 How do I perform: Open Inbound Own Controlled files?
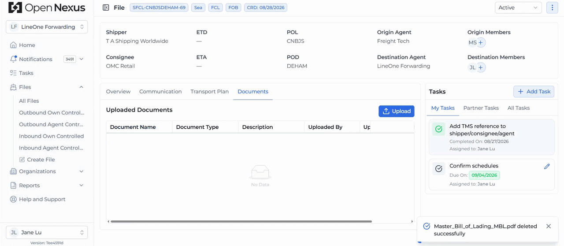tap(51, 136)
